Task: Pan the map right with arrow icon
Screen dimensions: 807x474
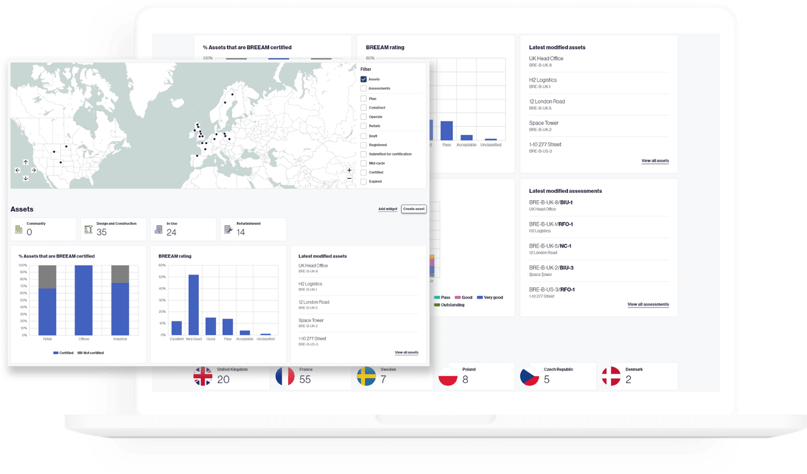Action: click(x=34, y=170)
